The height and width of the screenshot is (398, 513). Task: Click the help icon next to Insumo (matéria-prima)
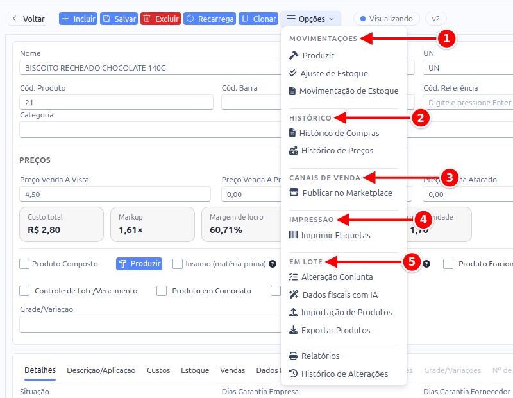(x=273, y=264)
